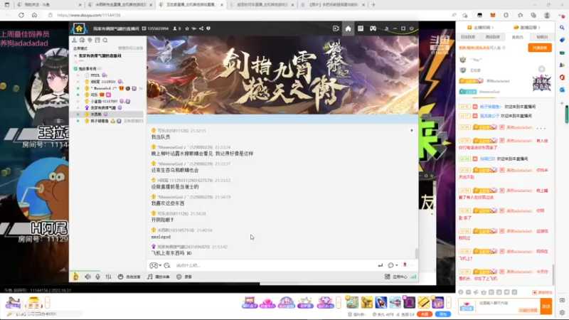The height and width of the screenshot is (320, 569).
Task: Select the MeowGod user row in channel list
Action: click(106, 88)
